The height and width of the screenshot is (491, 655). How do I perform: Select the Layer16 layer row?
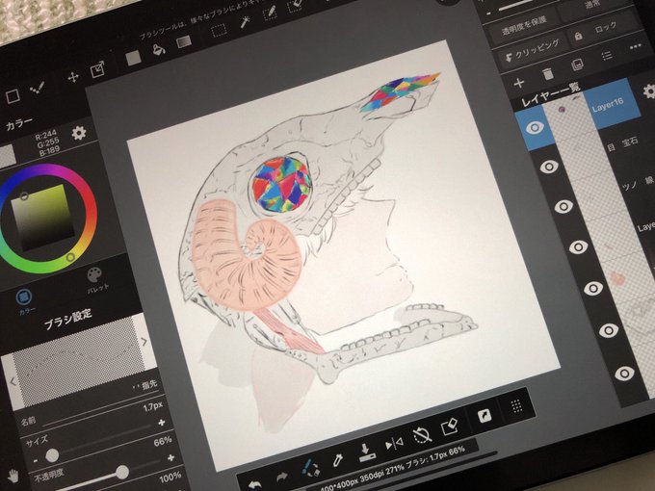pos(578,114)
